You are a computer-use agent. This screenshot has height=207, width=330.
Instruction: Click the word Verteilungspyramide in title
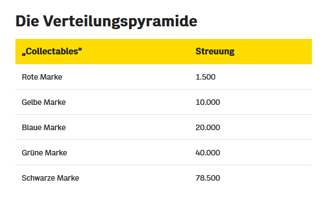tap(120, 21)
